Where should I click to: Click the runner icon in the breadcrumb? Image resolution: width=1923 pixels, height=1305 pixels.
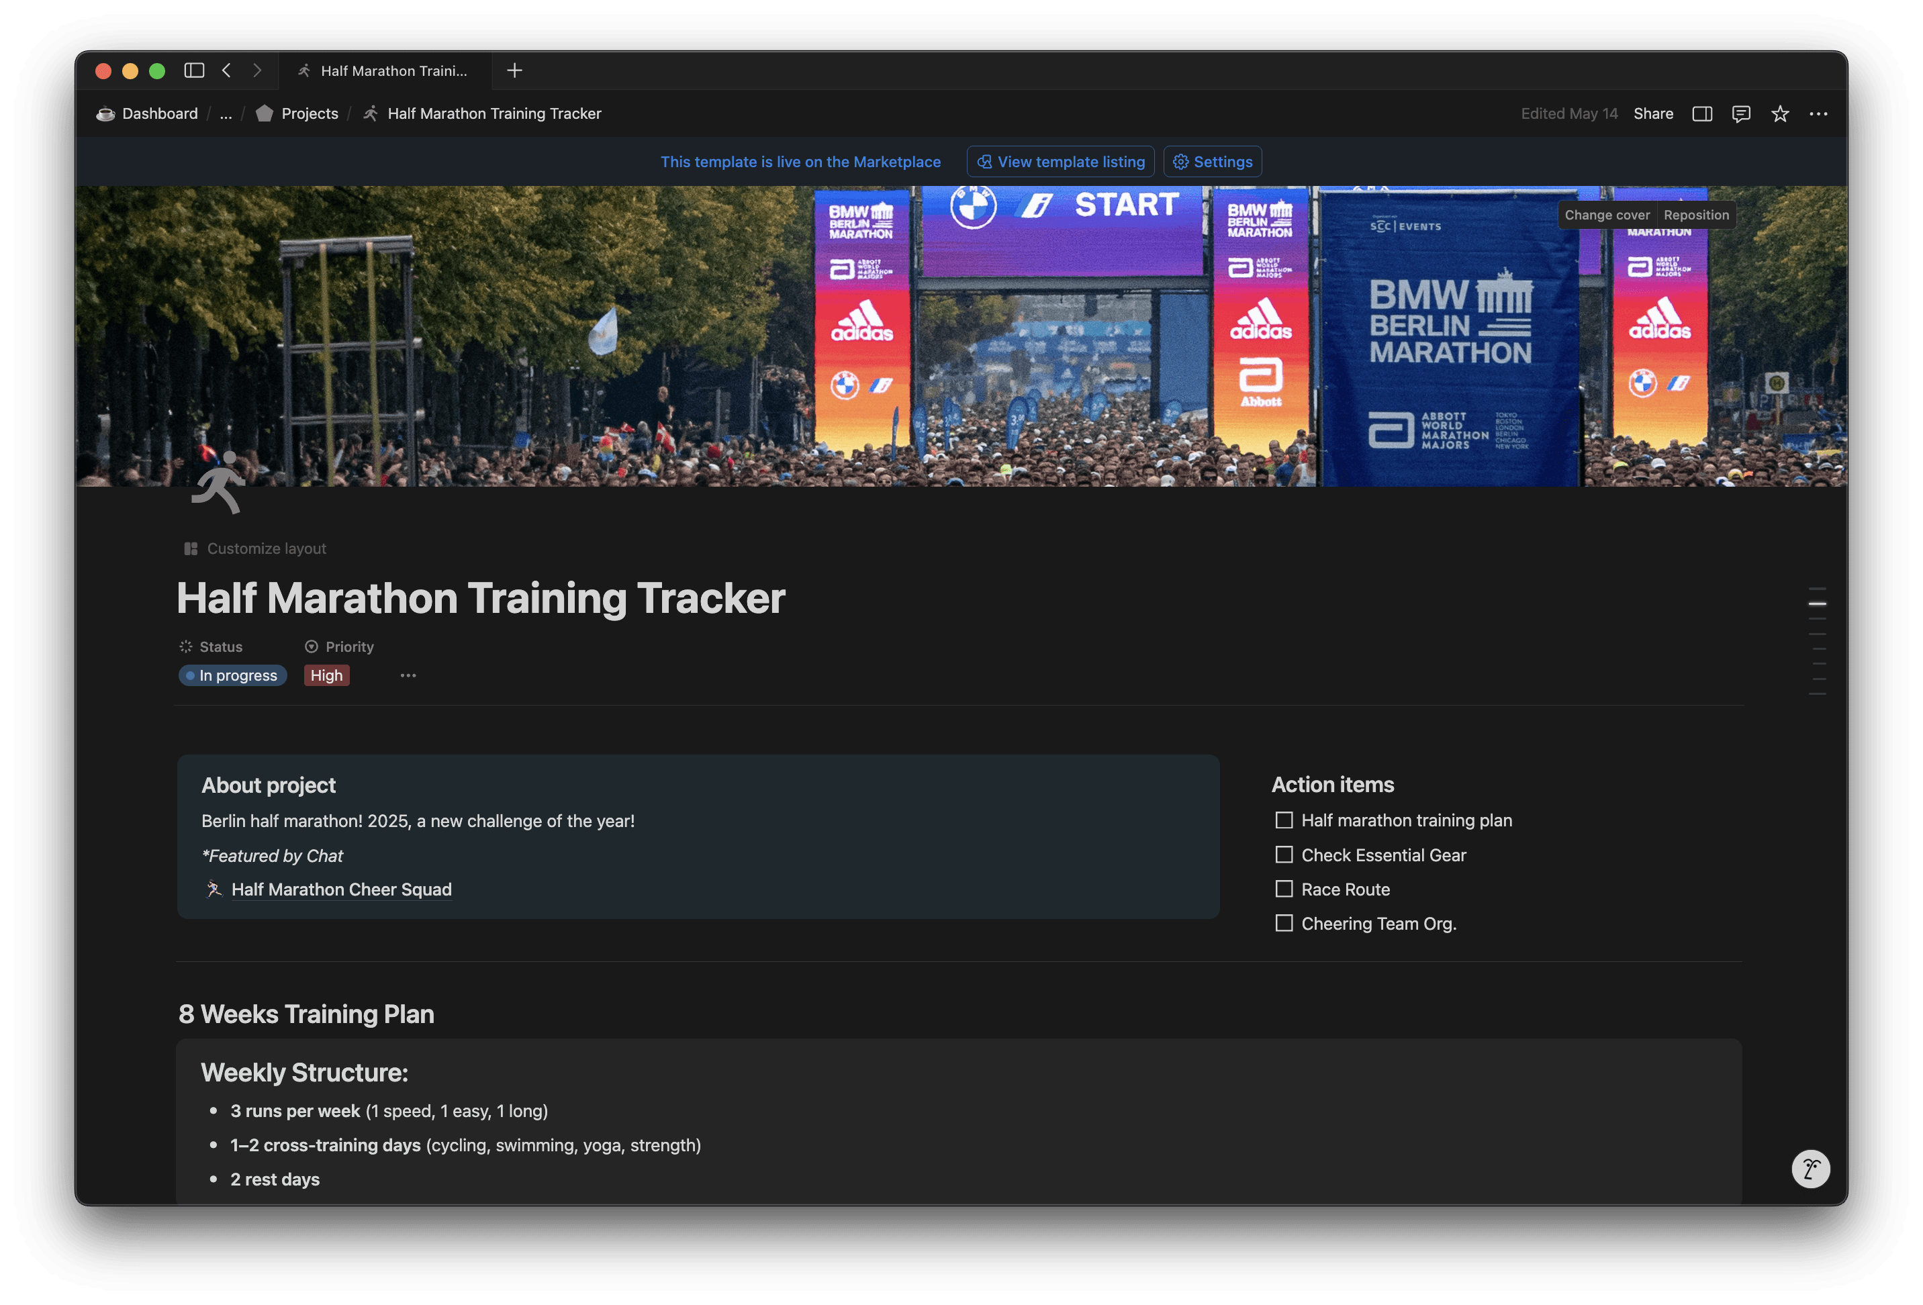(371, 113)
